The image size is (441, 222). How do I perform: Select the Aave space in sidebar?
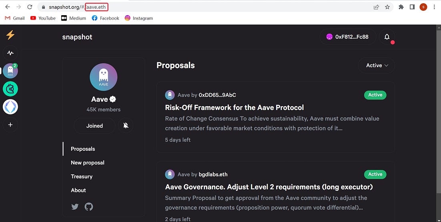pyautogui.click(x=10, y=71)
